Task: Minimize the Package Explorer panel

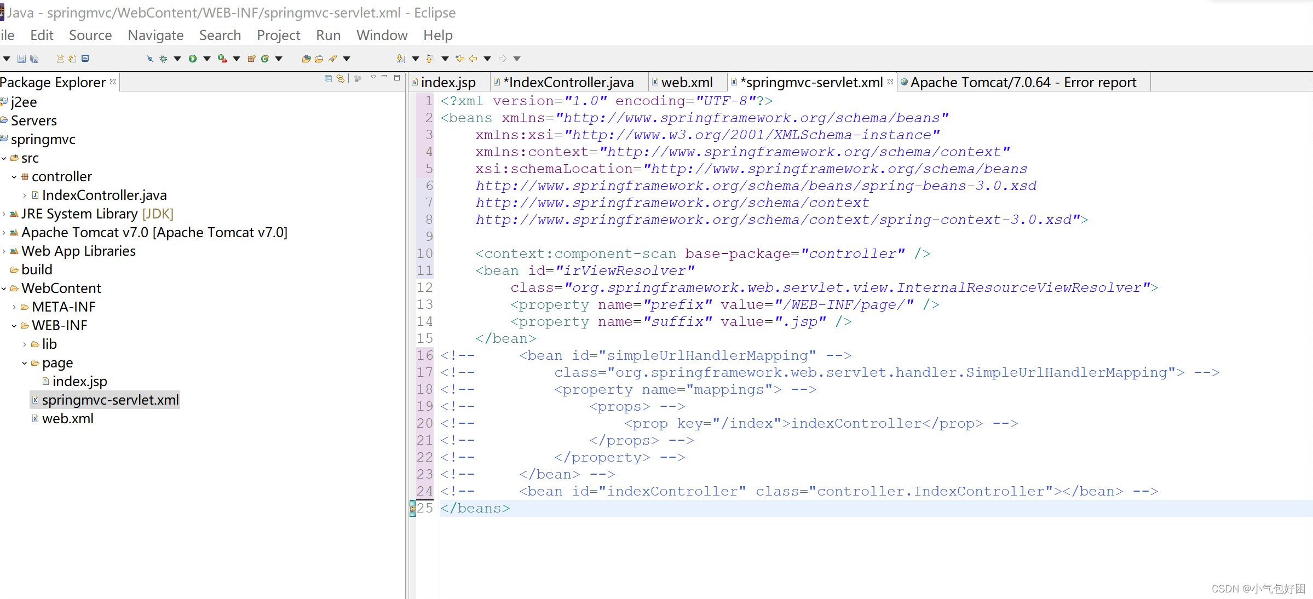Action: click(x=384, y=77)
